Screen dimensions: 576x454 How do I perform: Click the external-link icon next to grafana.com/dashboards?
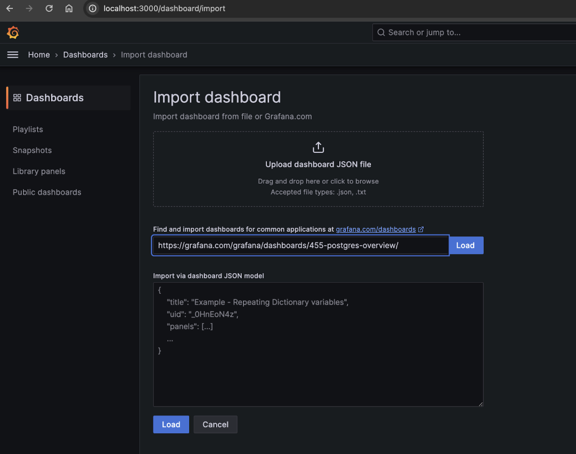[420, 229]
